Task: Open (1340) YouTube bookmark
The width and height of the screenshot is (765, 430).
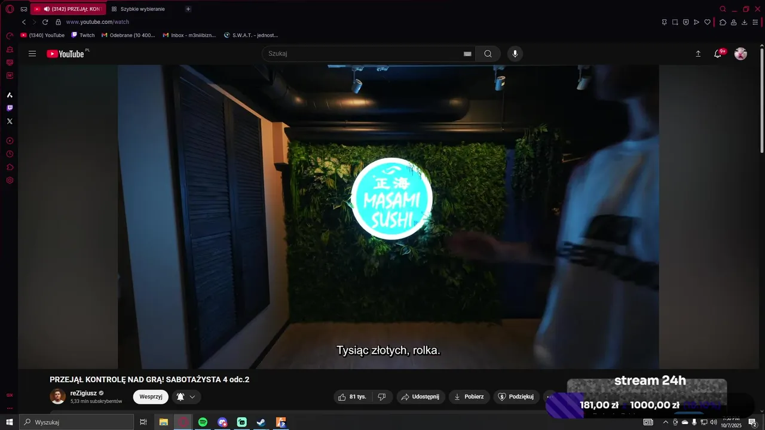Action: (42, 35)
